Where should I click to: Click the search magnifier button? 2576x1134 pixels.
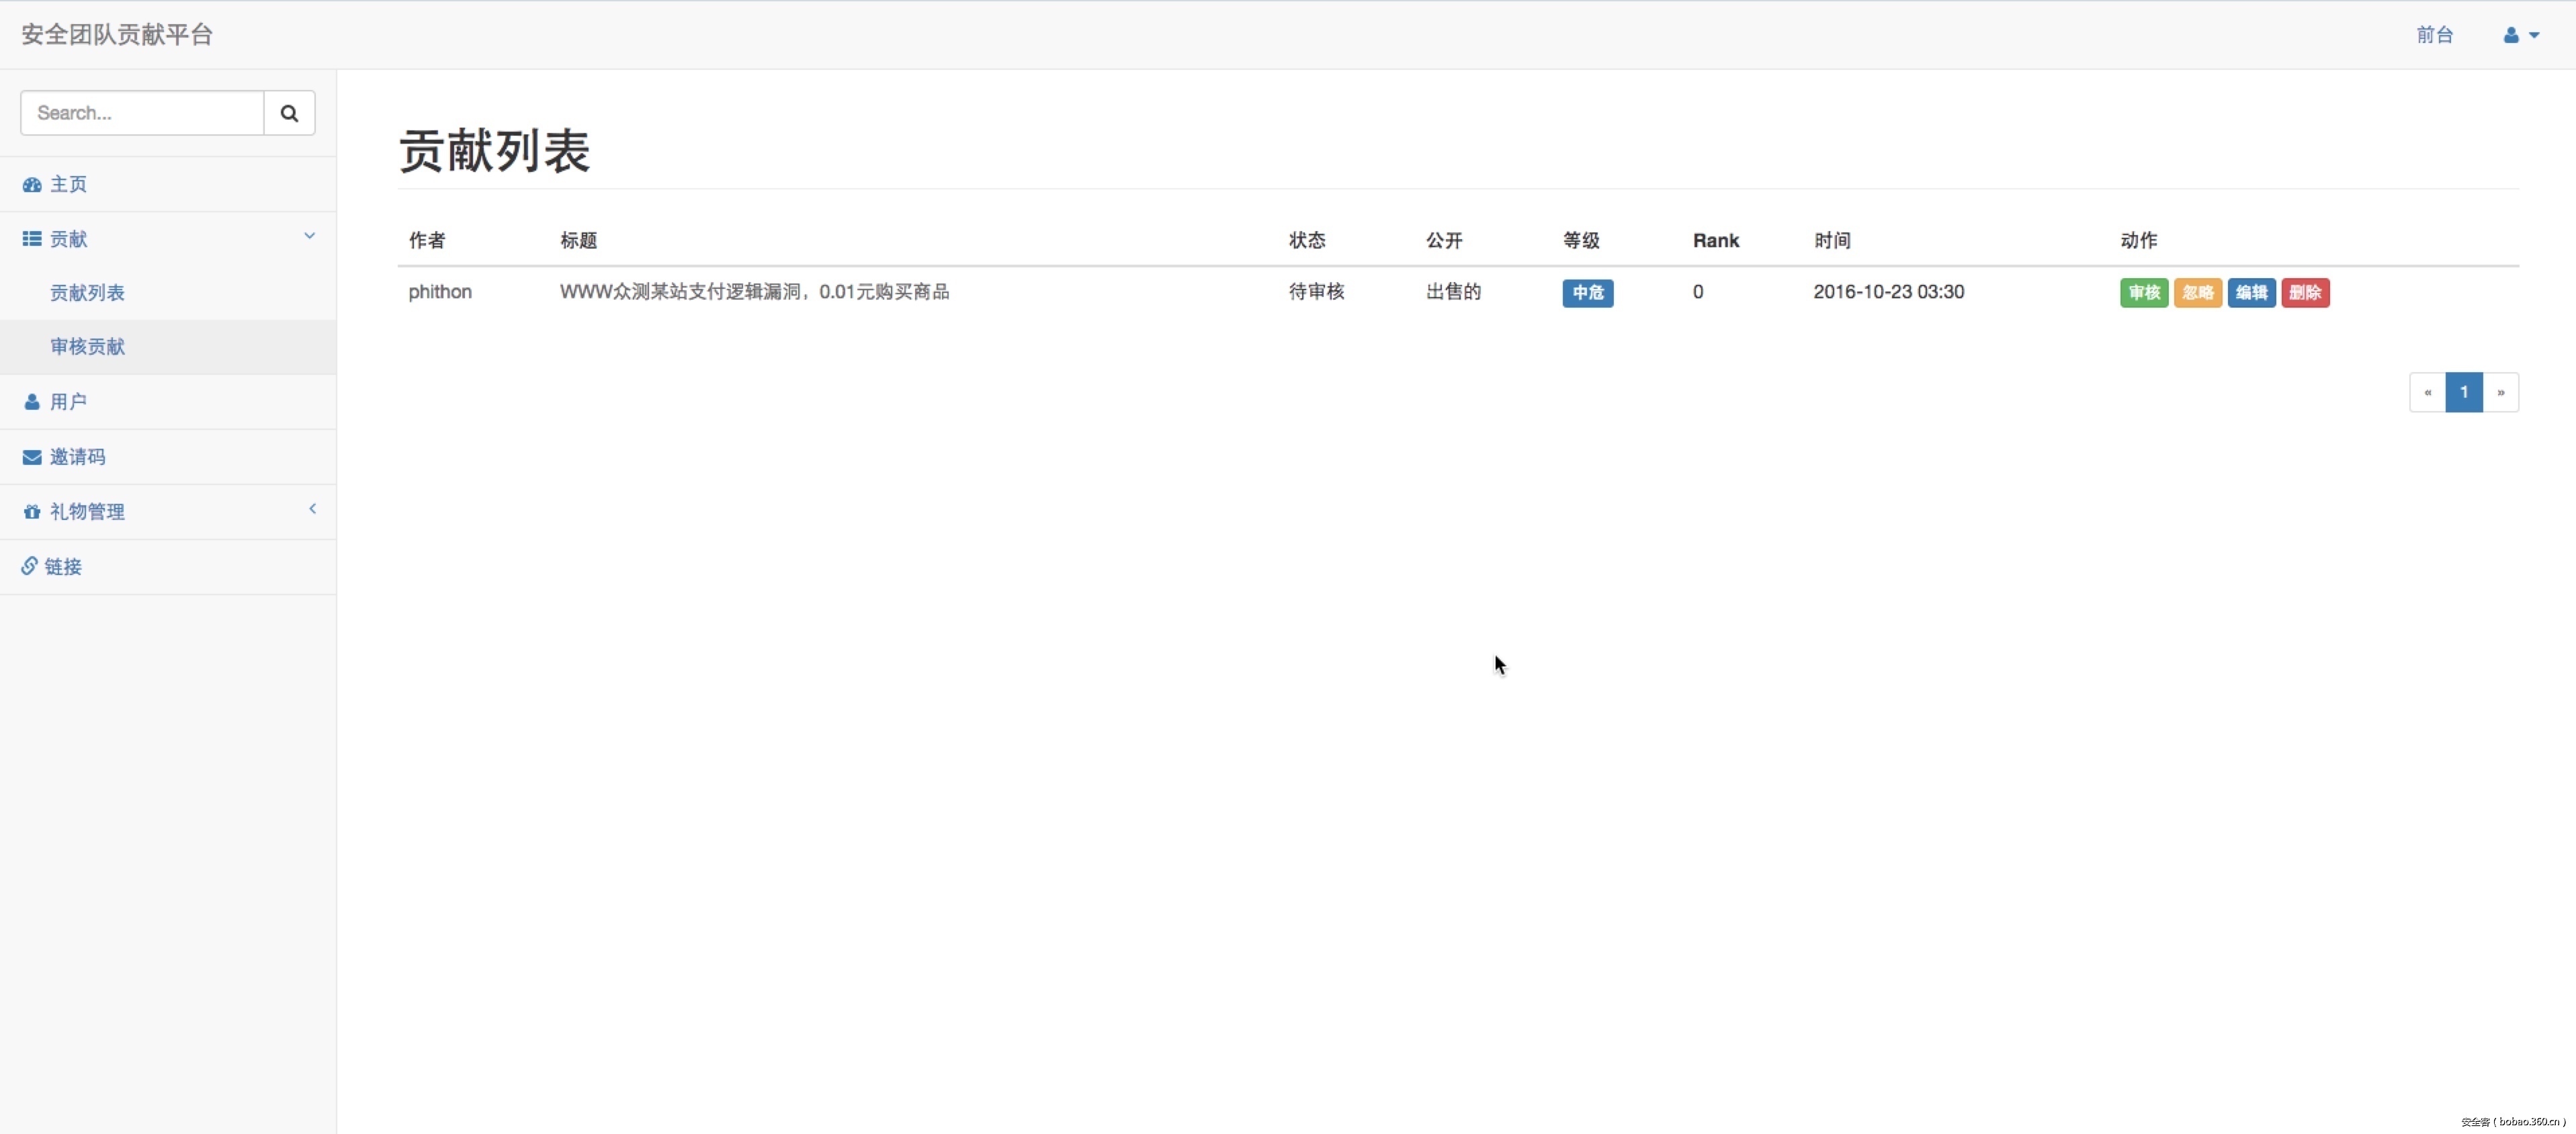click(x=289, y=113)
